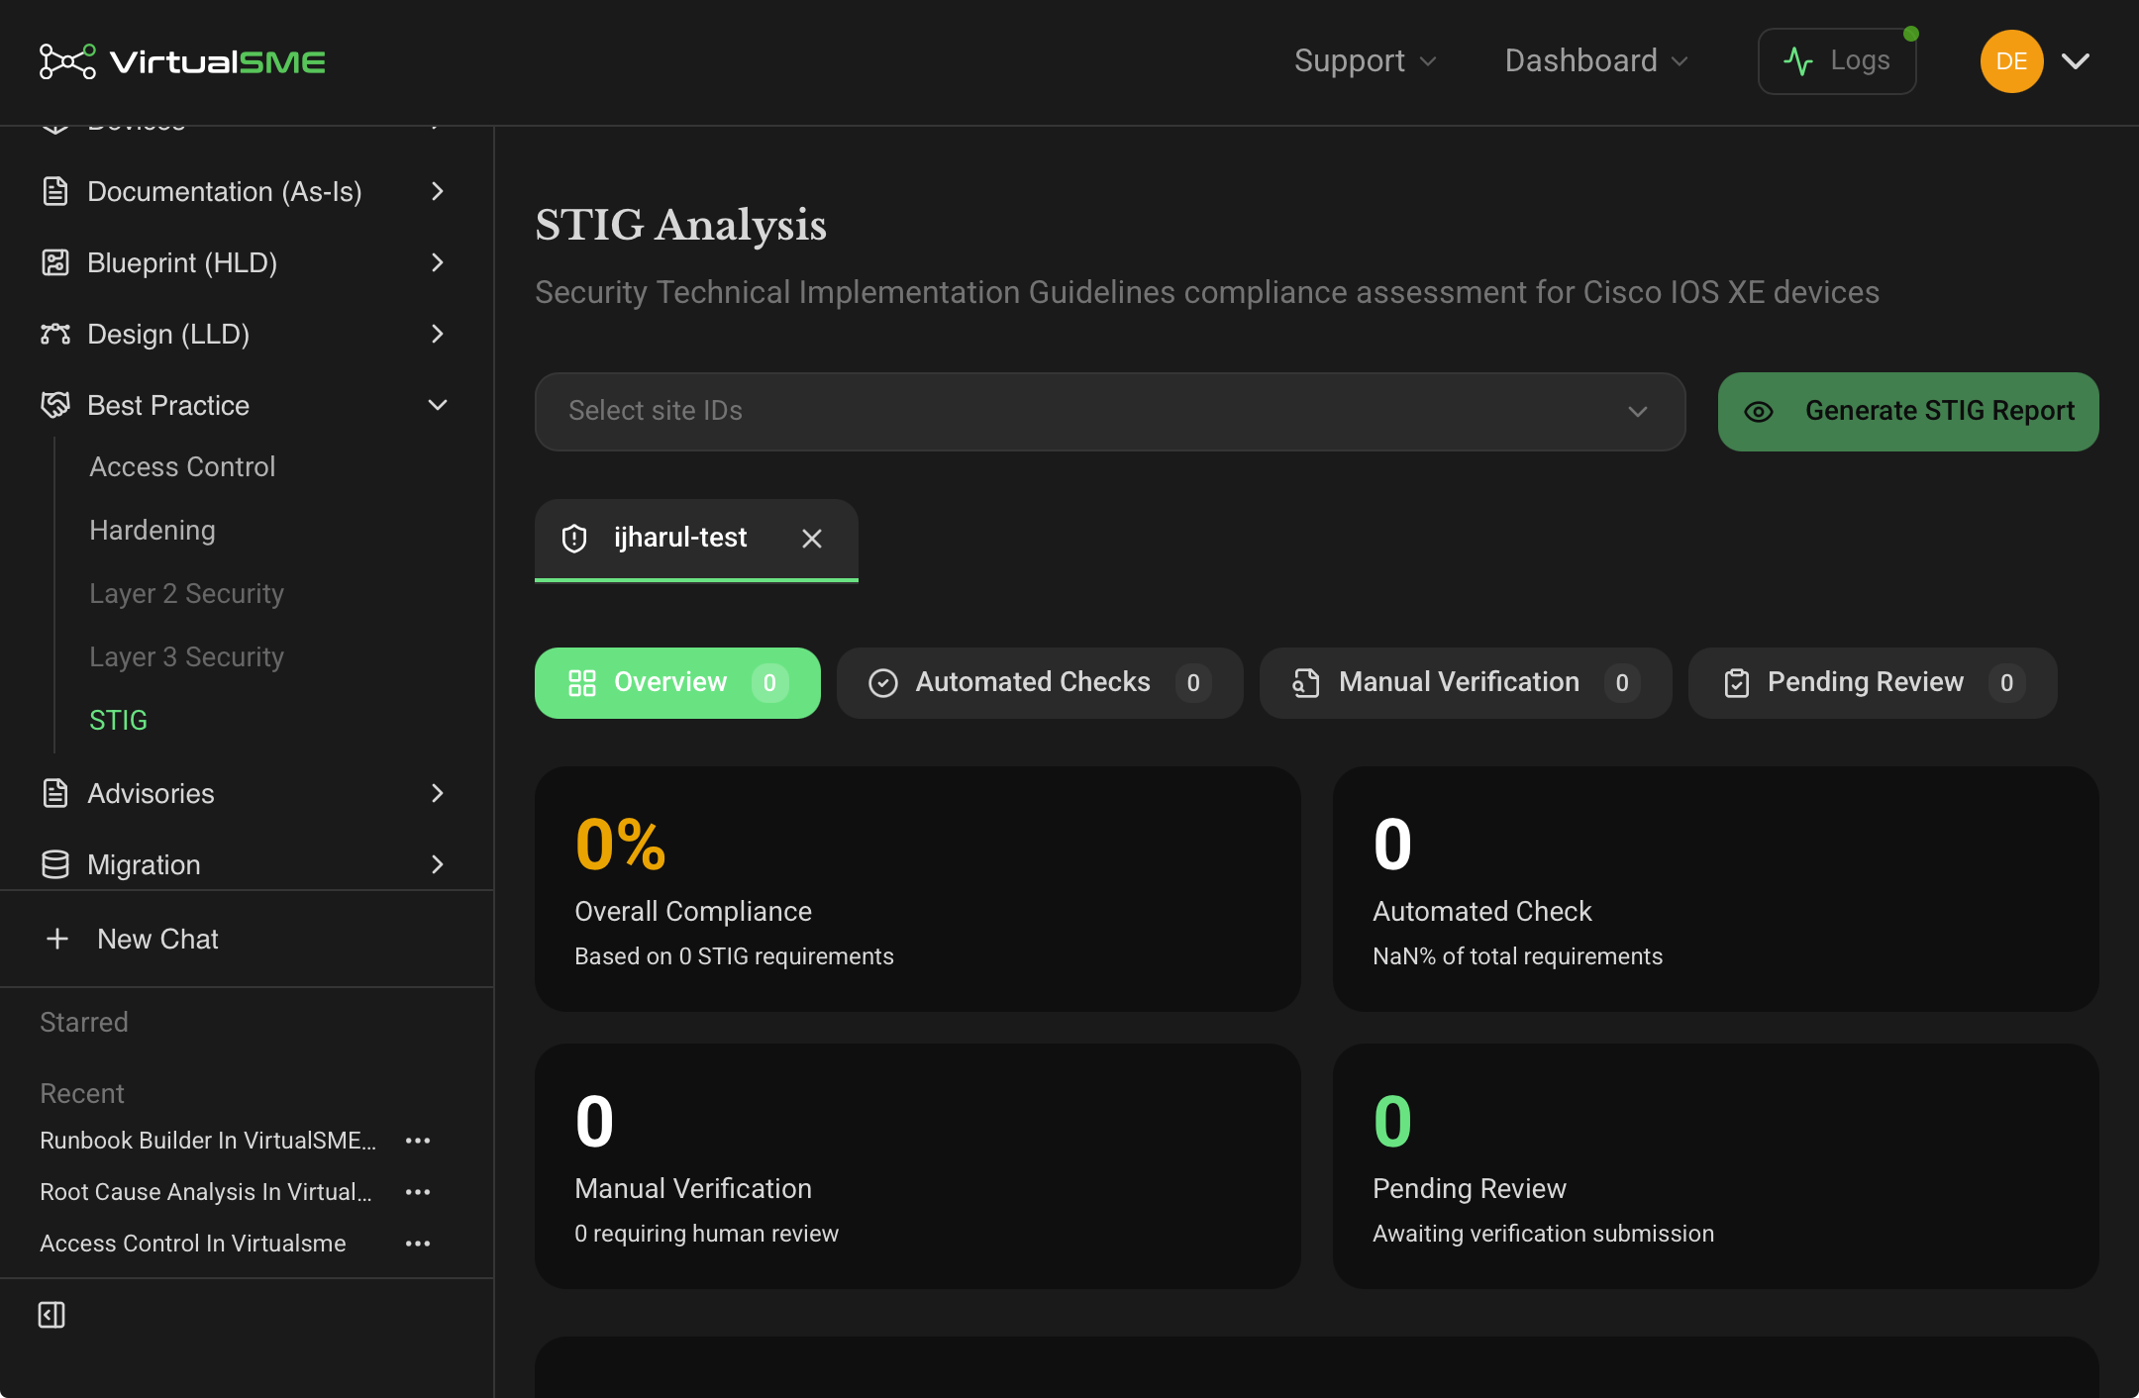
Task: Click the Automated Checks count badge
Action: point(1193,683)
